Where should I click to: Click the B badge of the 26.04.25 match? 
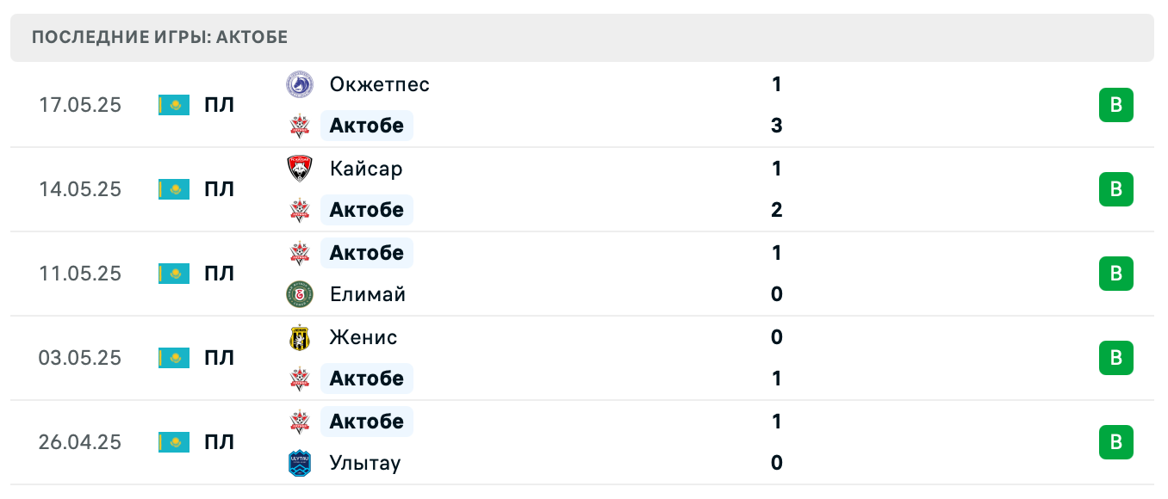tap(1116, 442)
